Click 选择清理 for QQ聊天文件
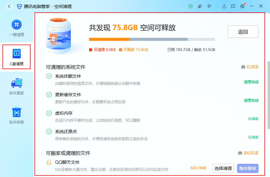The height and width of the screenshot is (177, 270). pos(223,168)
